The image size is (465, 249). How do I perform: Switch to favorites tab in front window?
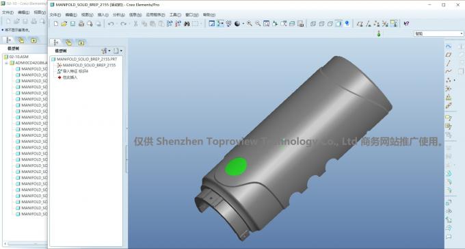81,42
